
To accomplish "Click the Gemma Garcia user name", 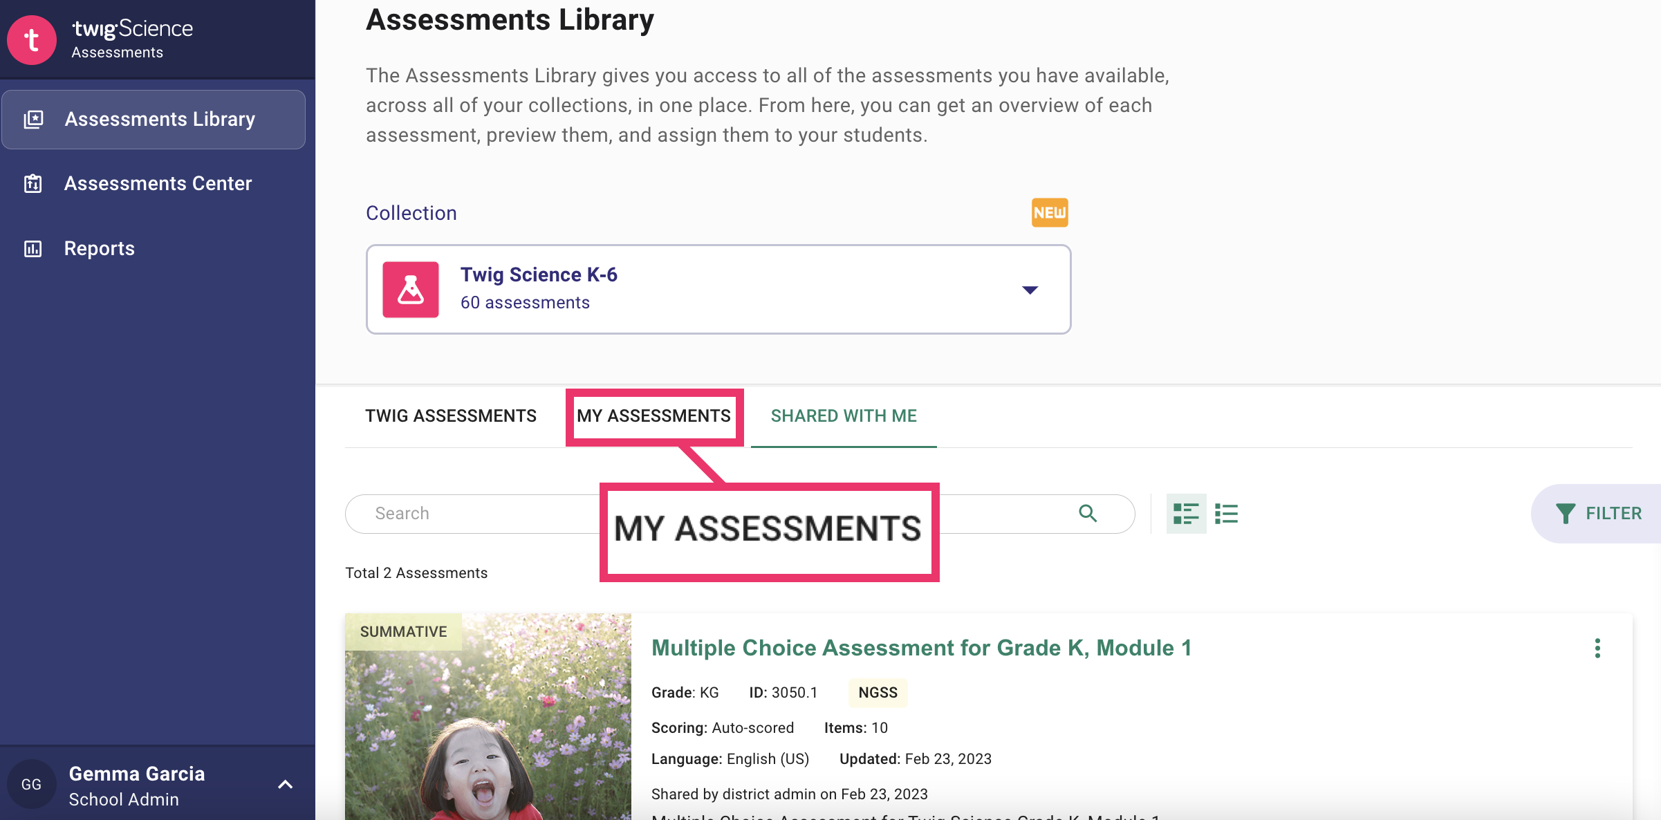I will (137, 774).
